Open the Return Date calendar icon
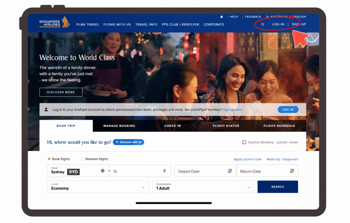The image size is (350, 223). 292,171
